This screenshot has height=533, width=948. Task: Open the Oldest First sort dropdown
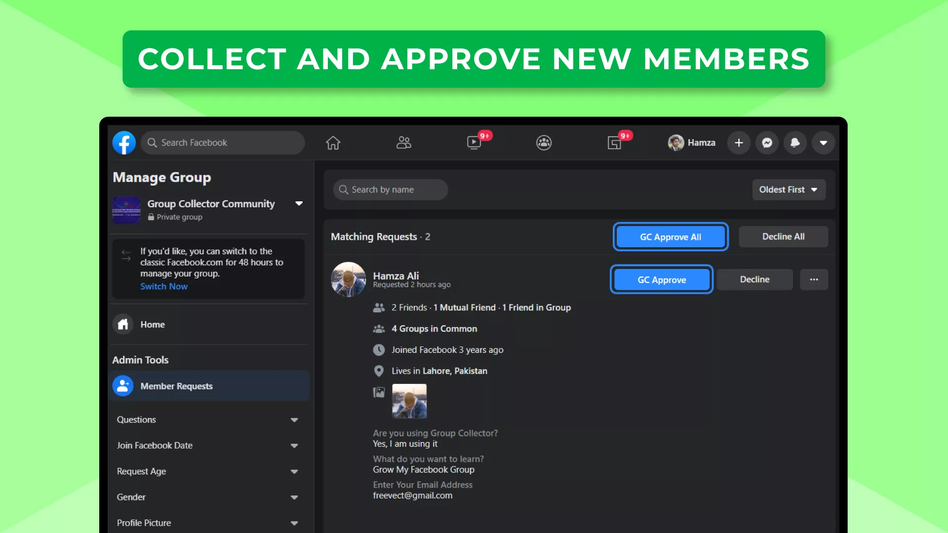(x=789, y=190)
